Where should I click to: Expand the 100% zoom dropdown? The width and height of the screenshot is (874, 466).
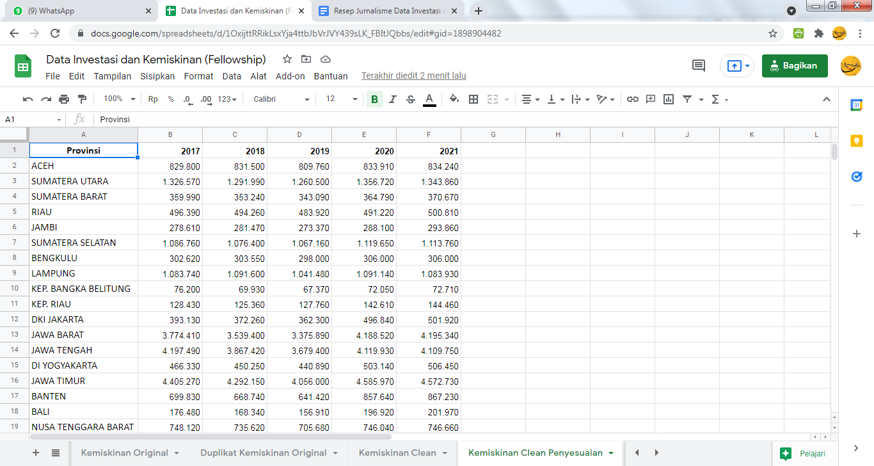pos(120,99)
